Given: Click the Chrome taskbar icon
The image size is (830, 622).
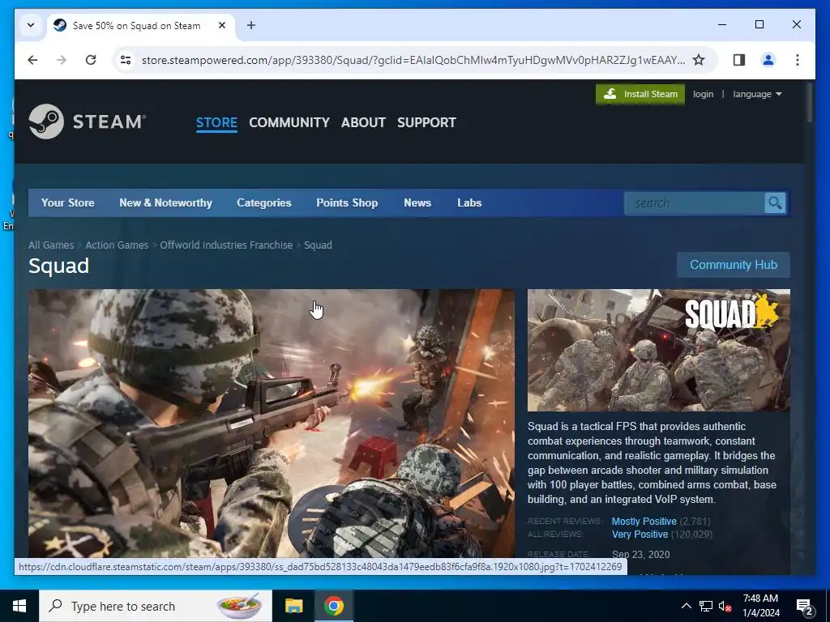Looking at the screenshot, I should tap(333, 606).
